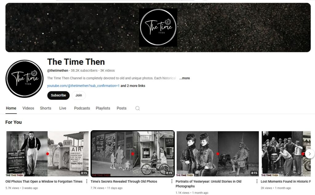Click The Time Then circular channel avatar
Viewport: 315px width, 195px height.
coord(24,79)
